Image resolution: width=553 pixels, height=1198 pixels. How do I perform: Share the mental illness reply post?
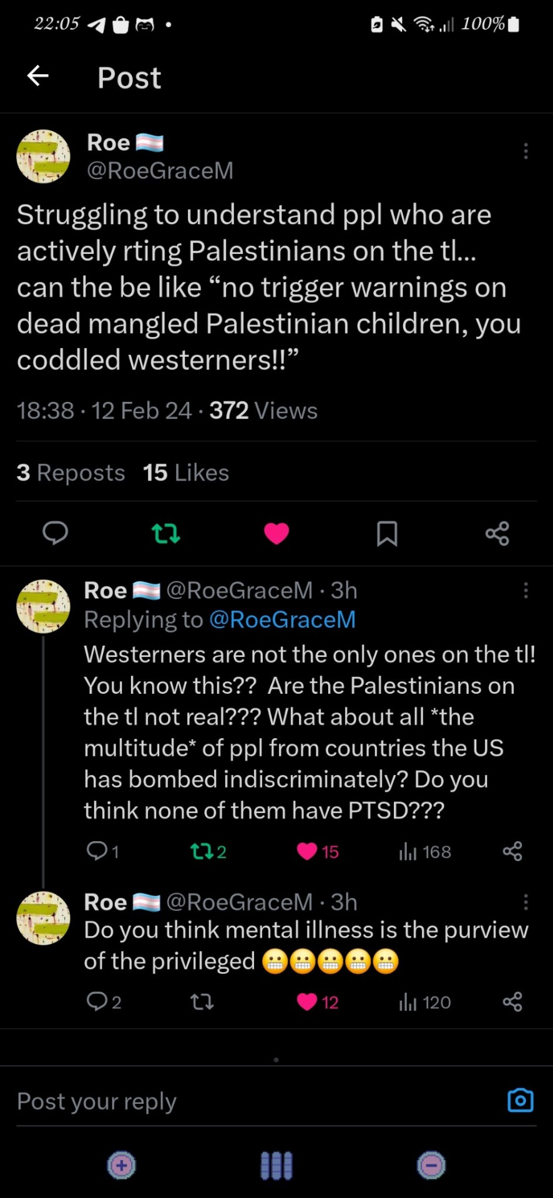point(512,1002)
